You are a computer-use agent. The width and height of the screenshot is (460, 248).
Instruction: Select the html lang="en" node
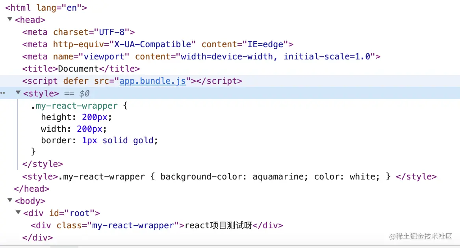[x=46, y=7]
